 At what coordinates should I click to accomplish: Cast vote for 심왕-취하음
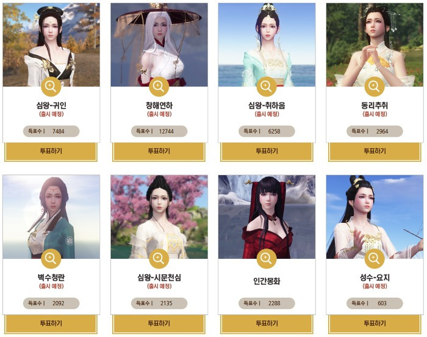tap(267, 151)
